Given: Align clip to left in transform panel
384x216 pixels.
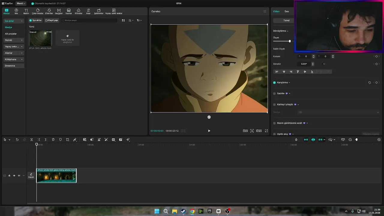Looking at the screenshot, I should [277, 72].
